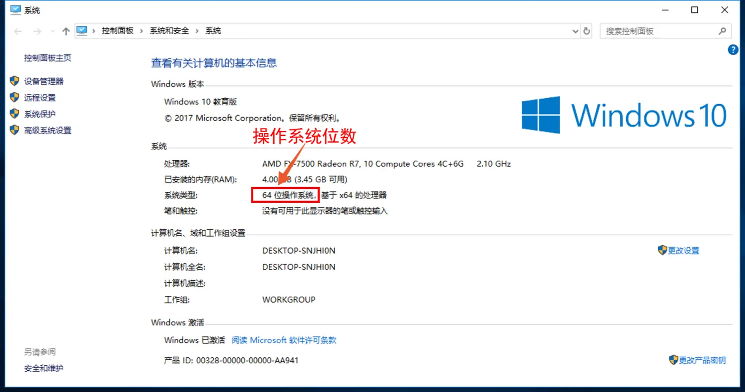Click the shield icon beside 设备管理器
This screenshot has width=745, height=392.
(x=14, y=81)
